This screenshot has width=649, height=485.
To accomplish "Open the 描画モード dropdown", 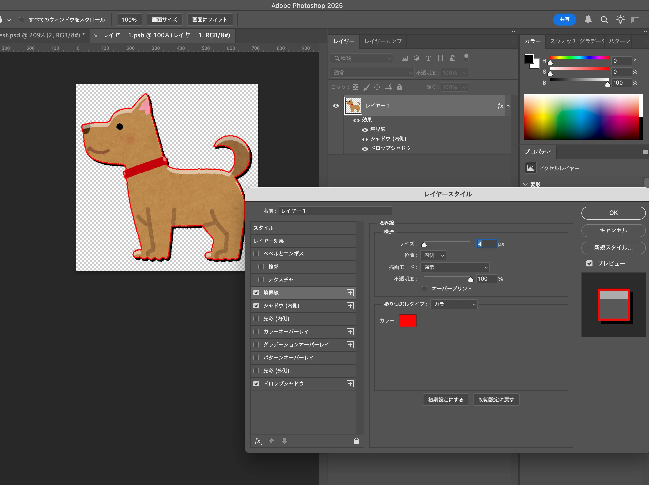I will (455, 267).
